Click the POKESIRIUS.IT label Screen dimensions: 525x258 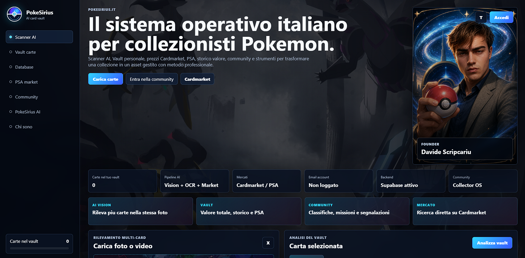pos(103,9)
